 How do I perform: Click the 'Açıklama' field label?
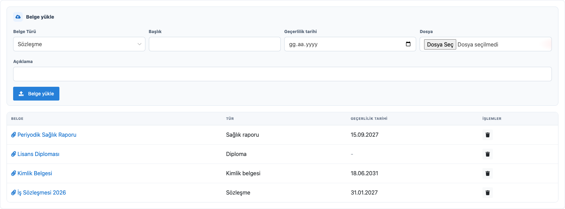point(23,61)
